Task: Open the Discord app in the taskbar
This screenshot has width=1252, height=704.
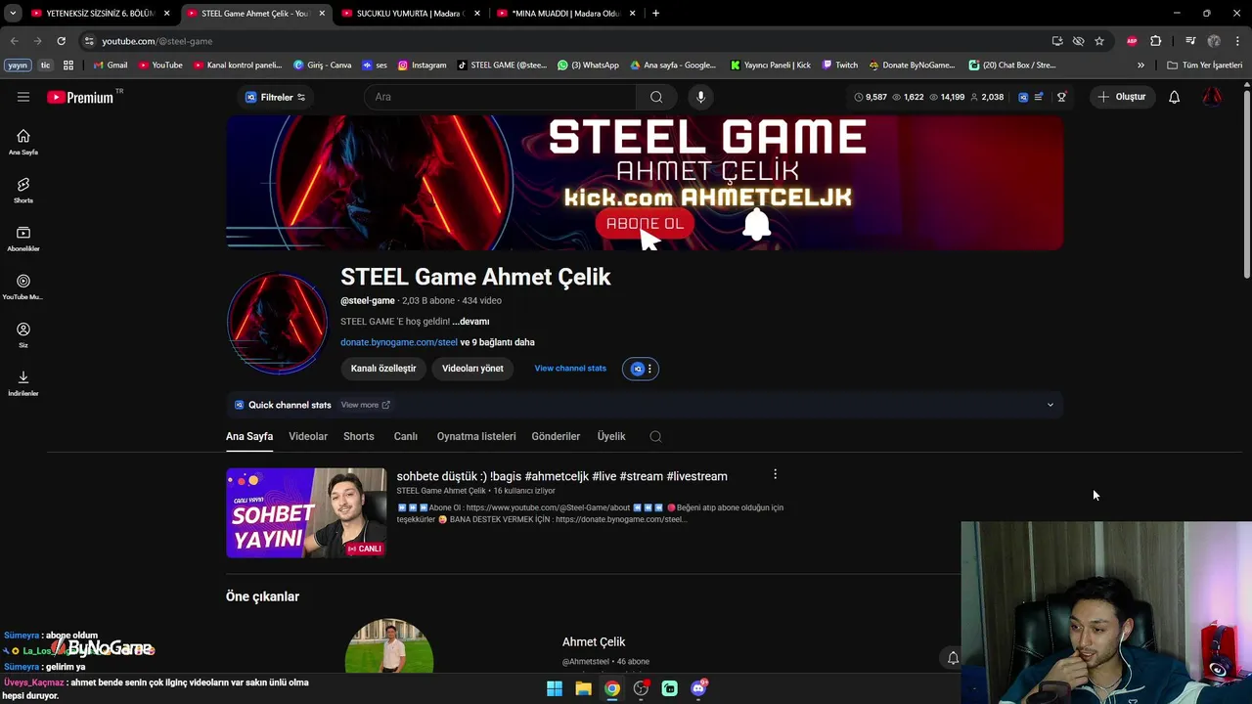Action: 698,688
